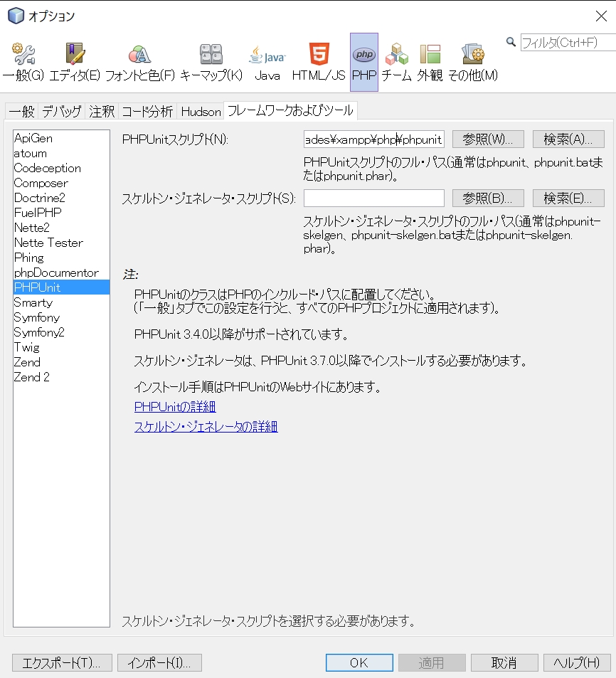Select Composer in the frameworks list
Screen dimensions: 616x678
pos(61,183)
